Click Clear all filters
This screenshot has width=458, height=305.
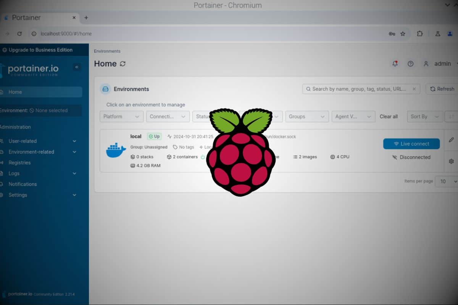[x=389, y=117]
